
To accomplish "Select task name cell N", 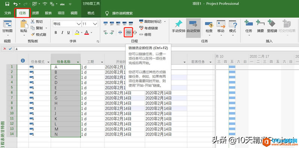I will [66, 134].
